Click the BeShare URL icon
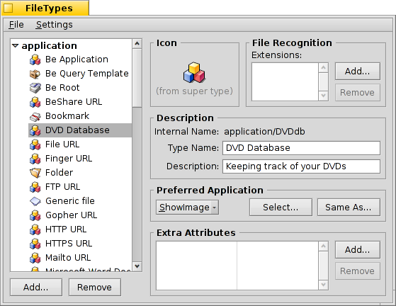396x306 pixels. click(x=35, y=102)
